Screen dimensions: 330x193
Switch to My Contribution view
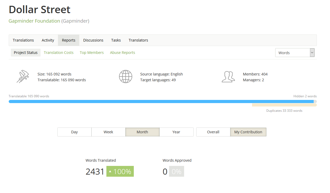pos(248,132)
